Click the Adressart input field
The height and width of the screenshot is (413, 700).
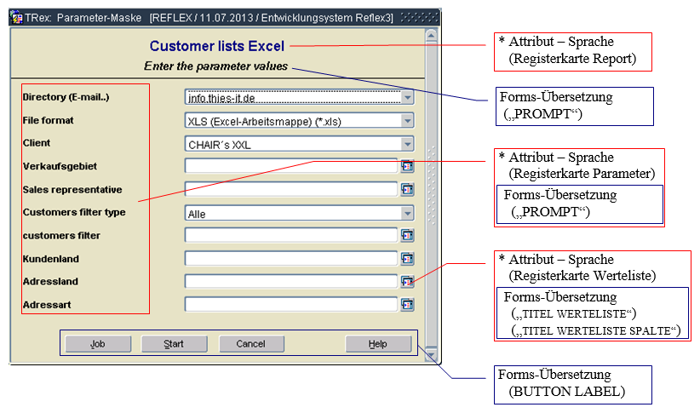tap(290, 304)
